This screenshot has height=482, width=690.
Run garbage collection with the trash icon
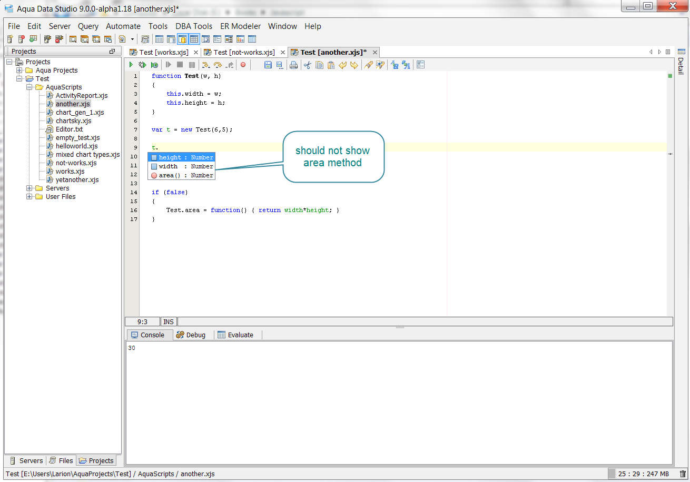683,474
